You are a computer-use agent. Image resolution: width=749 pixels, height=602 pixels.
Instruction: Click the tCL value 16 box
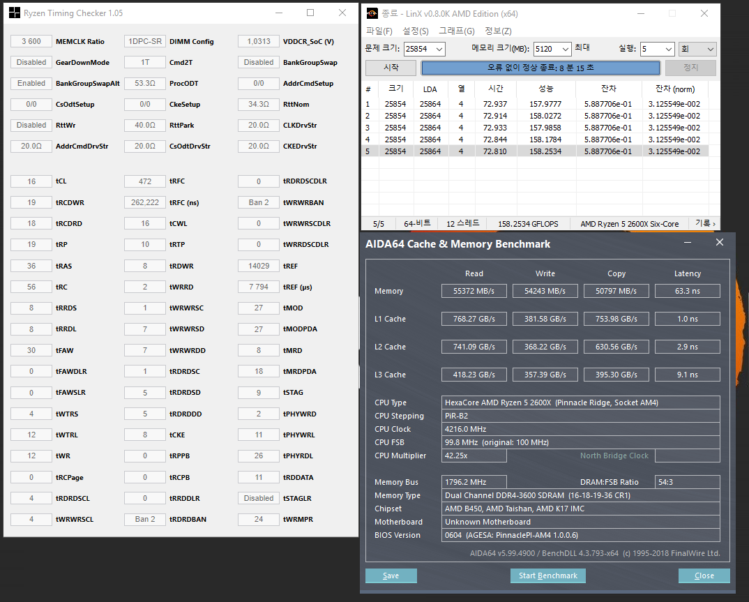click(31, 181)
